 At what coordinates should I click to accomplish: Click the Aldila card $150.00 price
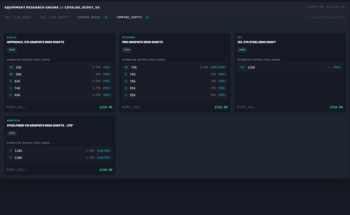tap(106, 107)
